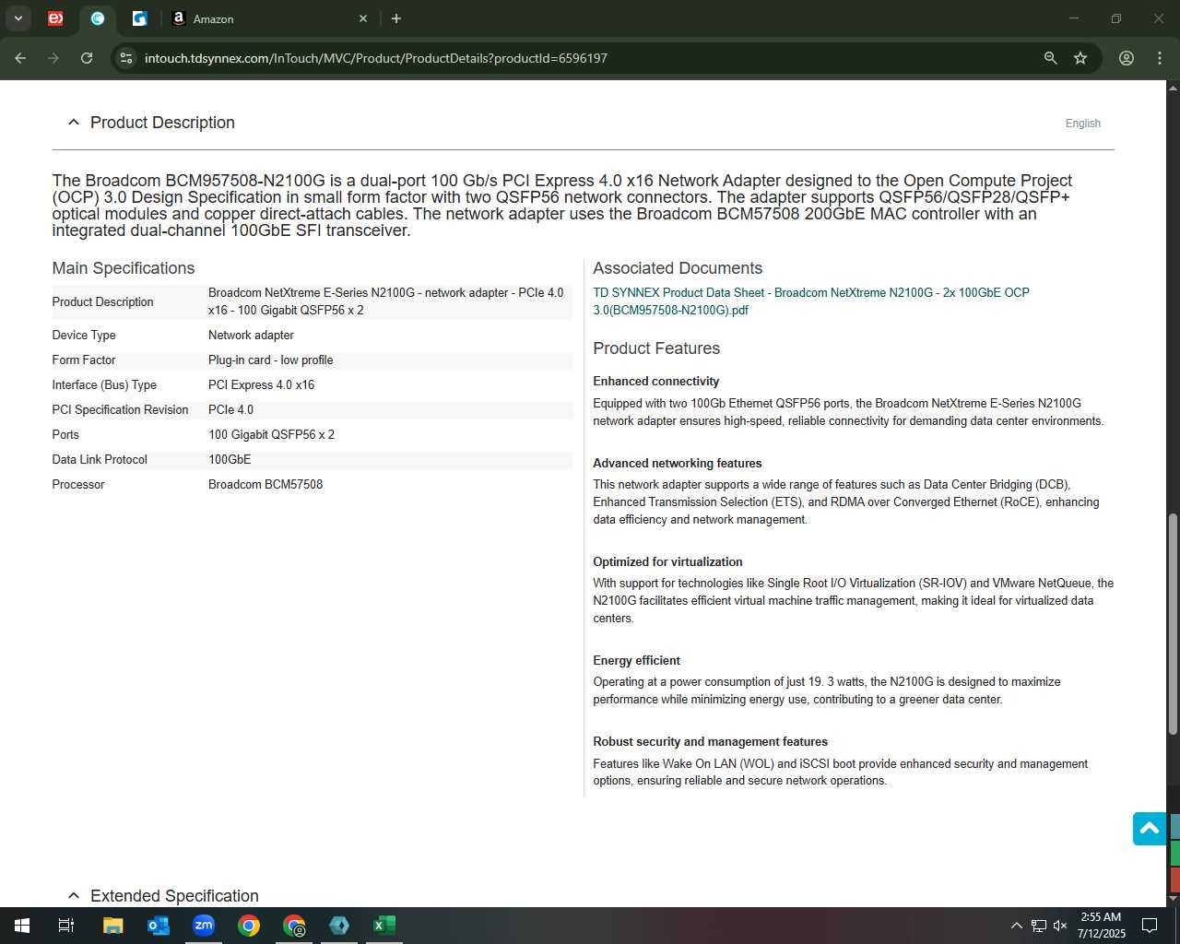
Task: Click 'Enhanced connectivity' feature heading
Action: click(655, 381)
